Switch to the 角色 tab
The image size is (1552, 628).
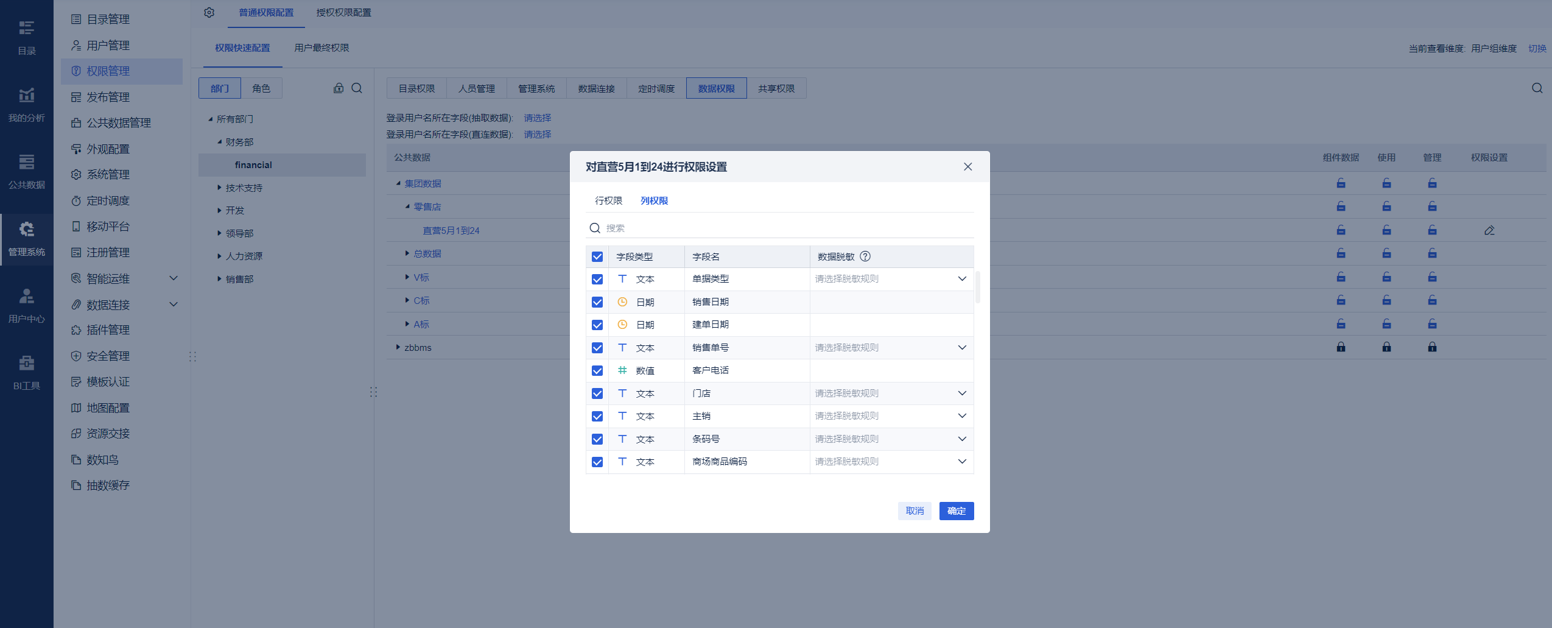tap(261, 88)
